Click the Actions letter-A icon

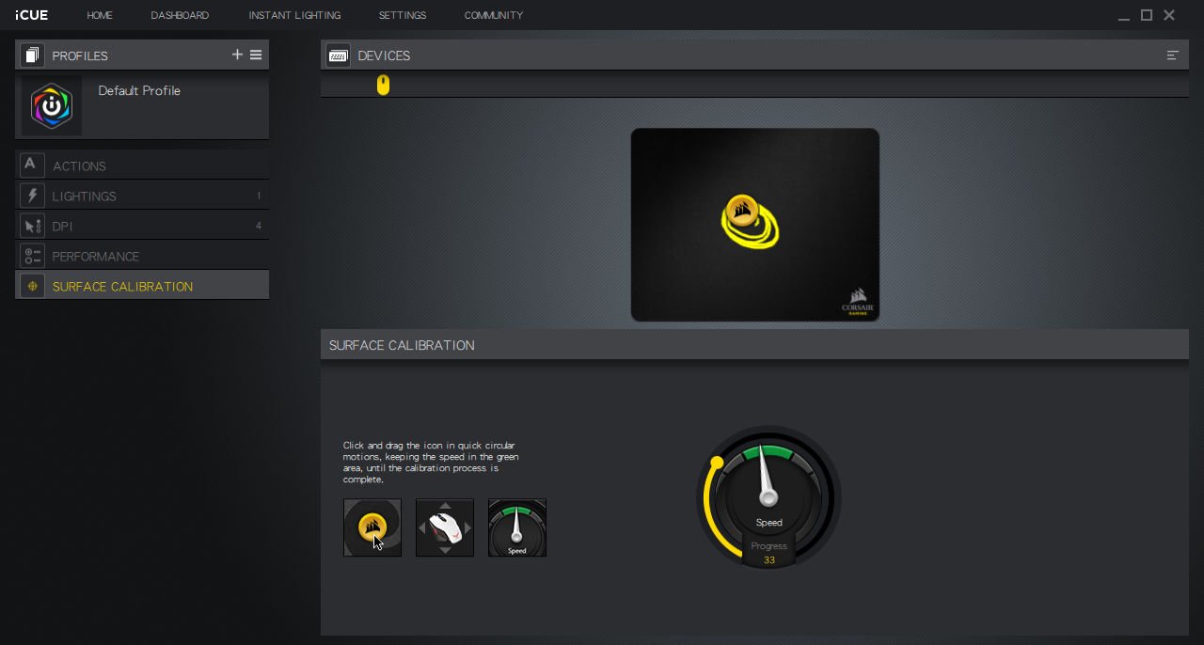coord(32,165)
